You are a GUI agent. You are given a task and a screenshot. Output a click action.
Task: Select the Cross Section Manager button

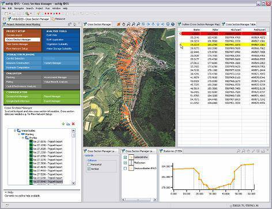(x=22, y=40)
